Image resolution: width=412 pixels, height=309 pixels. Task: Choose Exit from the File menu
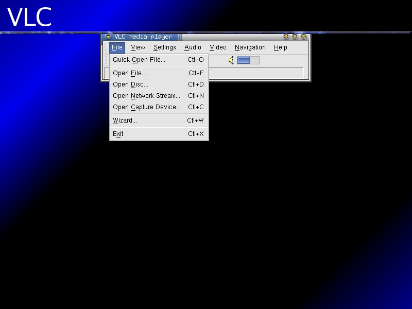click(159, 134)
